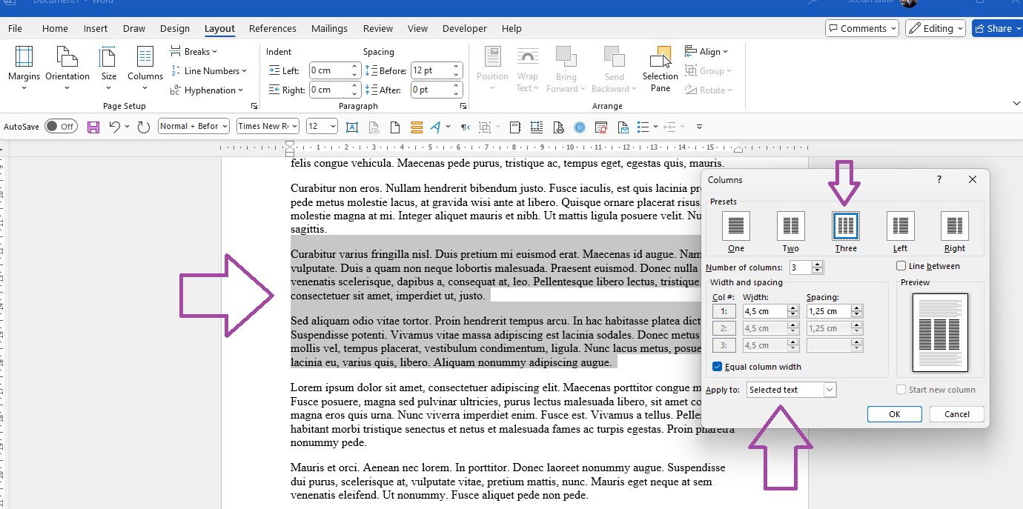Screen dimensions: 1023x509
Task: Click the Share button
Action: [998, 28]
